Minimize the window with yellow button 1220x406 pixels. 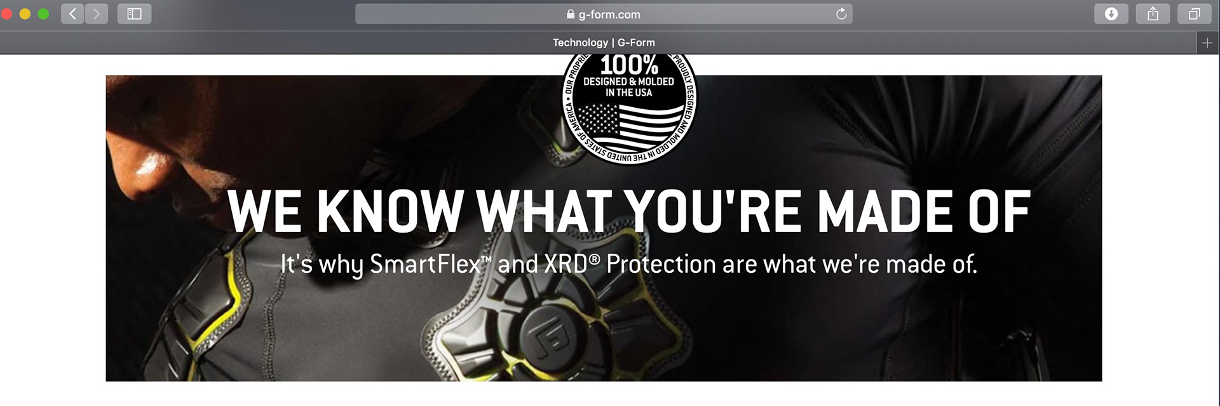25,14
